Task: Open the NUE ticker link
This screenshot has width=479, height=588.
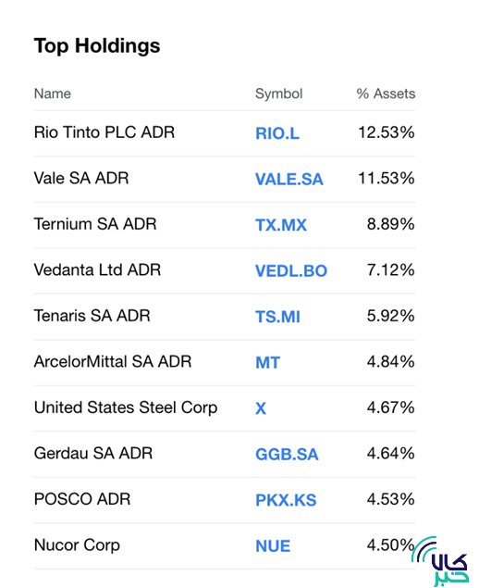Action: 273,546
